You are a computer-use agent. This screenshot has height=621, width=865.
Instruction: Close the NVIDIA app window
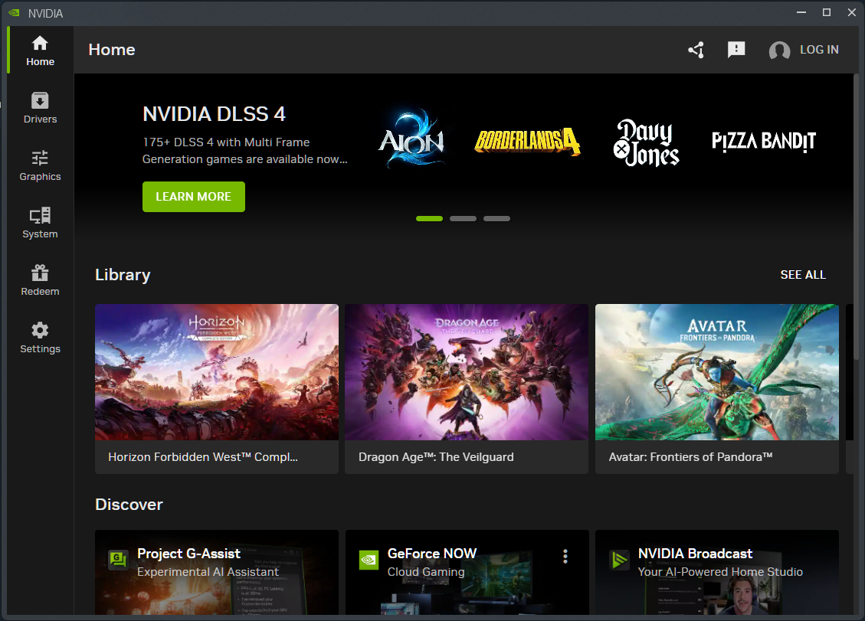851,13
